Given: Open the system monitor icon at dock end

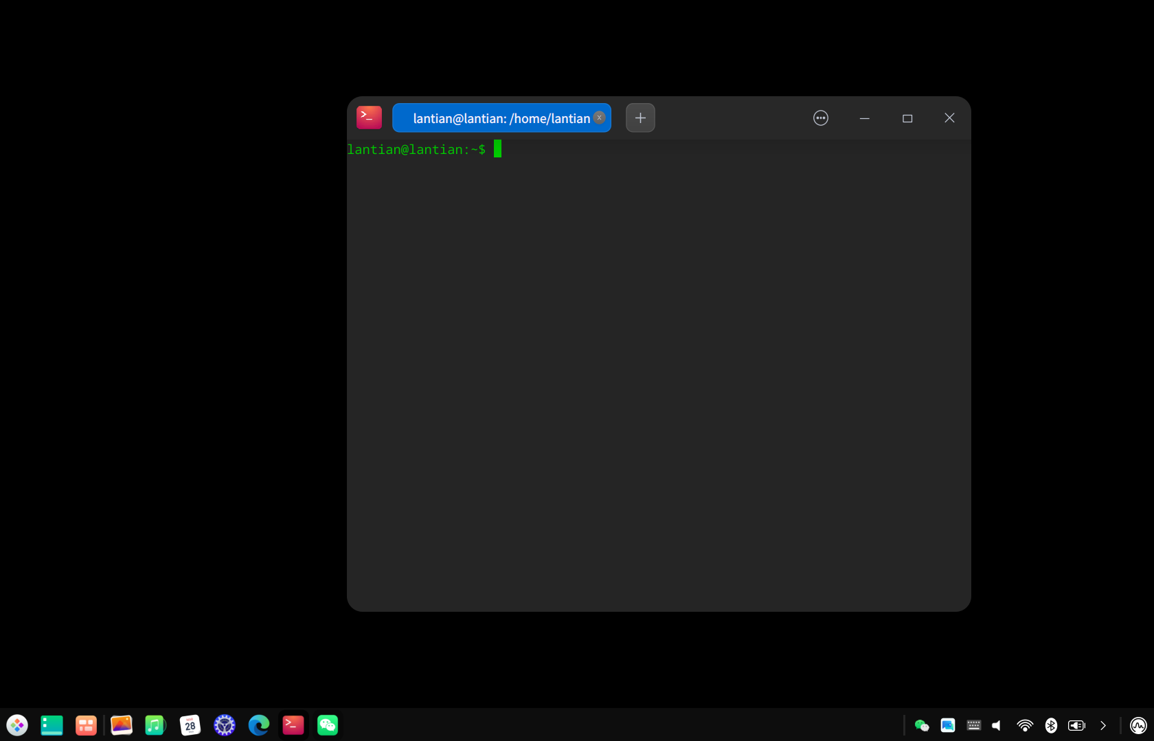Looking at the screenshot, I should tap(1138, 725).
